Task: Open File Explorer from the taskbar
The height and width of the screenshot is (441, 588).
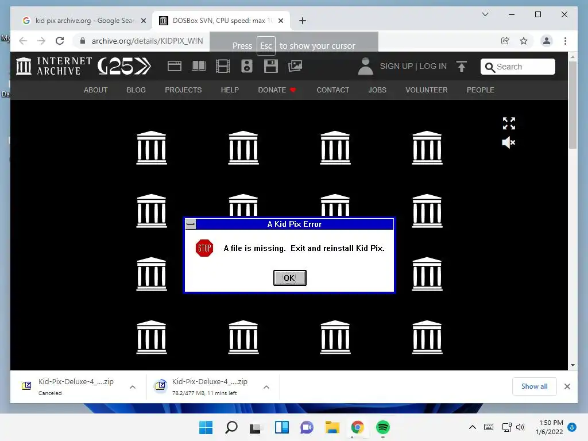Action: point(332,427)
